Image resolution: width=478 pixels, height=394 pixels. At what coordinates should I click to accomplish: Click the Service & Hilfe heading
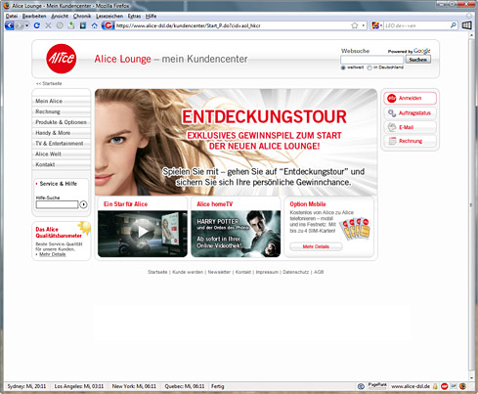tap(58, 184)
